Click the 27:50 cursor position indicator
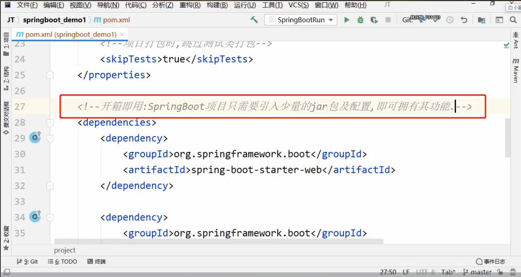 point(388,272)
